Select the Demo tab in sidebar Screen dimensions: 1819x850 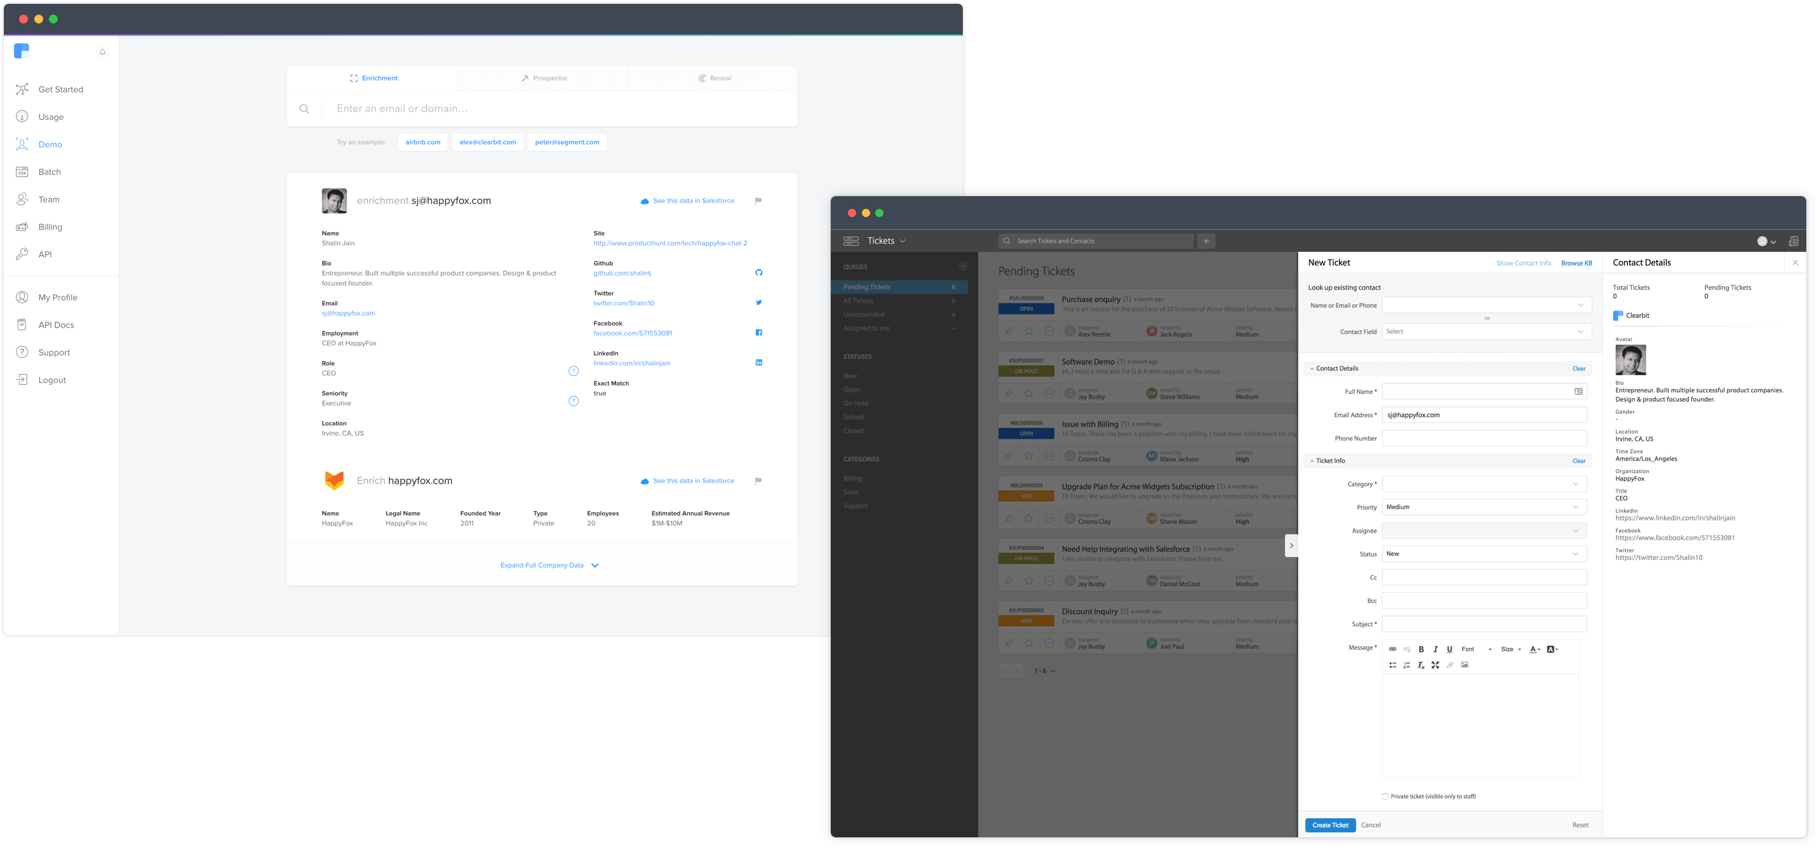pyautogui.click(x=50, y=144)
